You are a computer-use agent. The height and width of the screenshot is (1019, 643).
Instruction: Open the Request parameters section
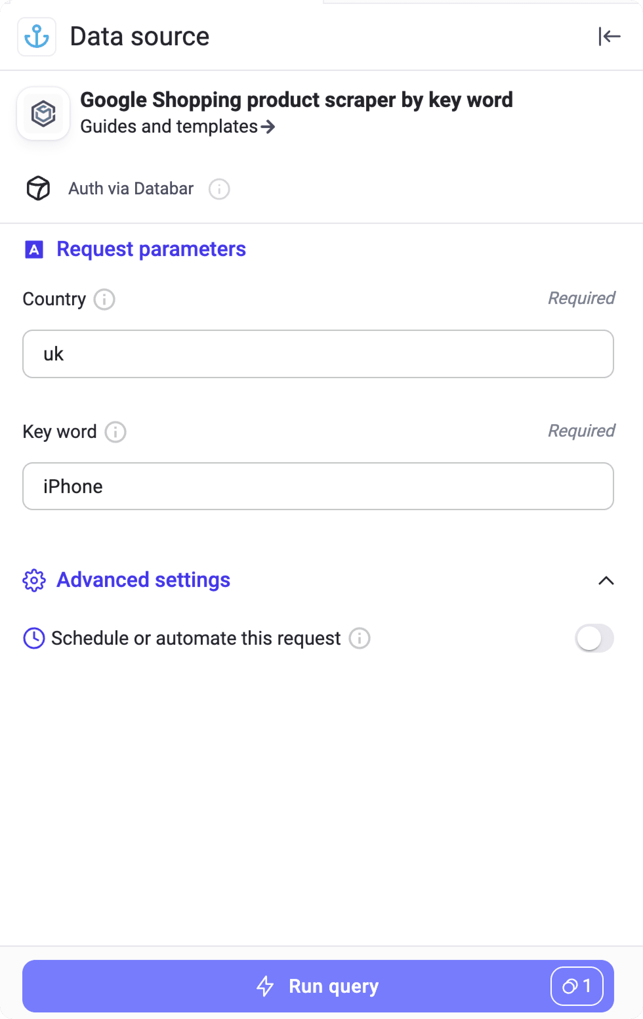point(151,249)
